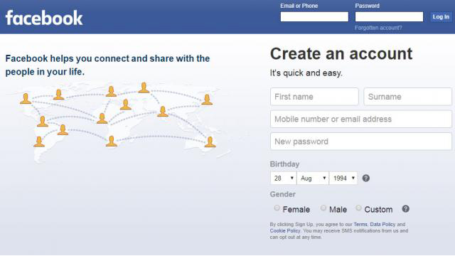Open the gender help question-mark icon
Viewport: 455px width, 256px height.
click(x=405, y=208)
